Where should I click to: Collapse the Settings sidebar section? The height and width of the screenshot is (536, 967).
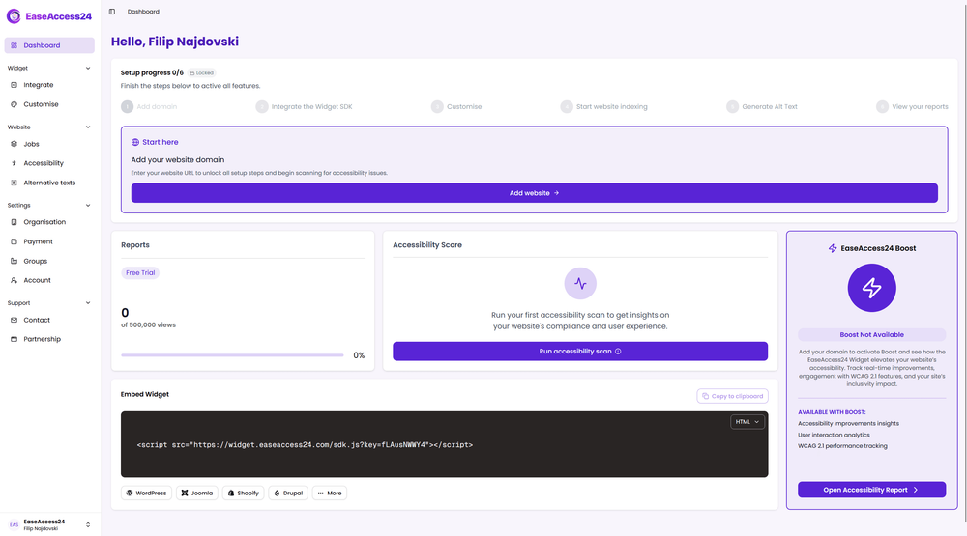(x=88, y=206)
